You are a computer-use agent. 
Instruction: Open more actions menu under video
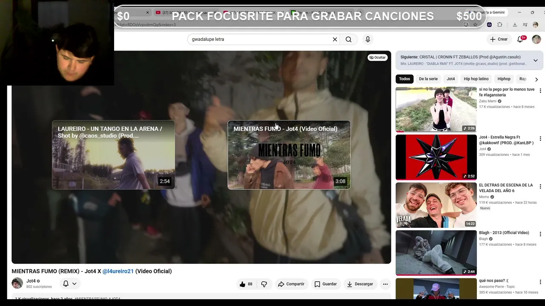coord(385,284)
